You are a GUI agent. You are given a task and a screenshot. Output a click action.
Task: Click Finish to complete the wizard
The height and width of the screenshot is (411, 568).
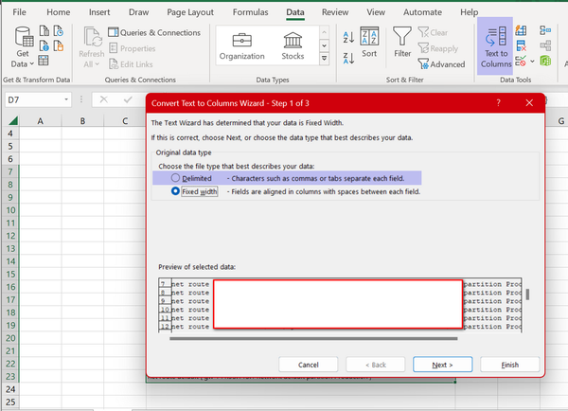[509, 365]
